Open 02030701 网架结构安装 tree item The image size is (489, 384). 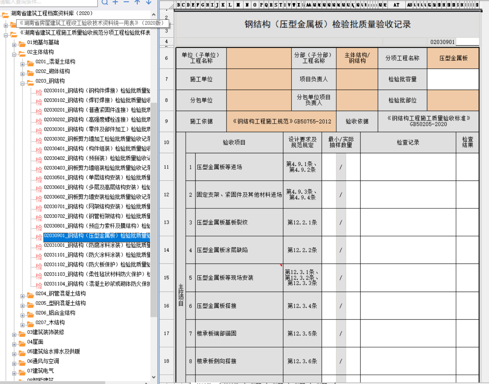[97, 207]
